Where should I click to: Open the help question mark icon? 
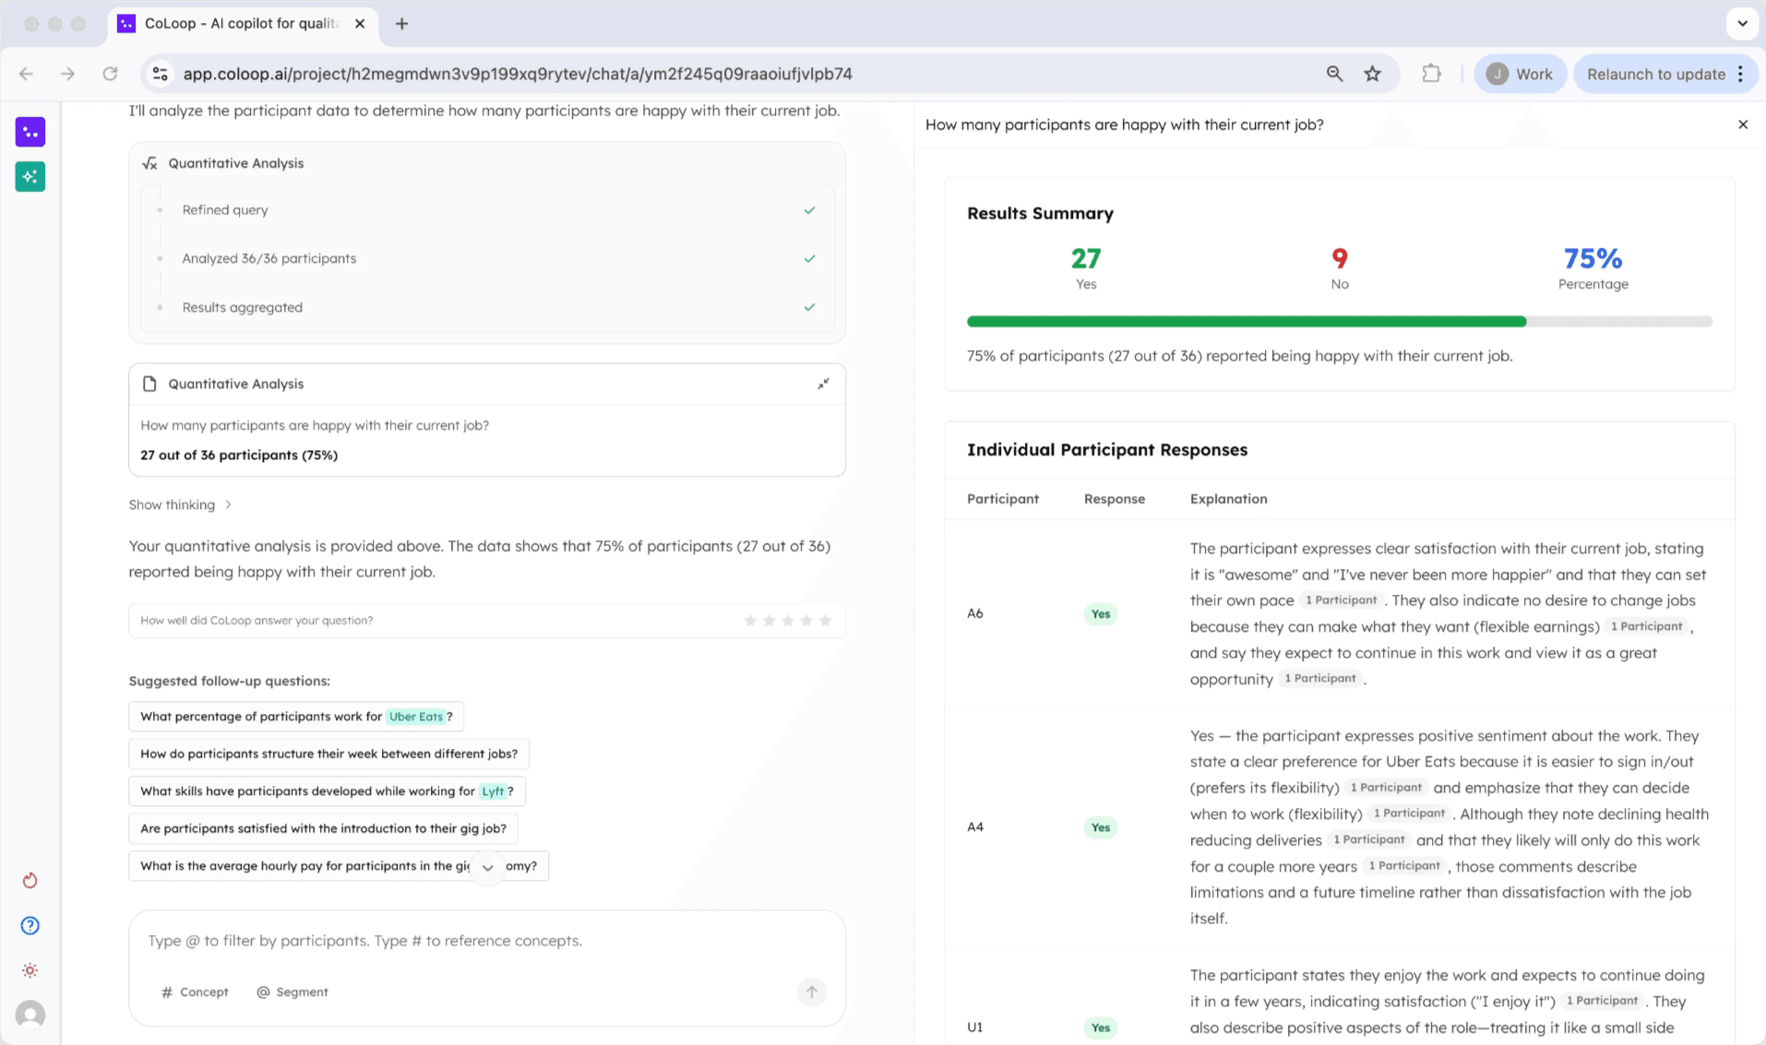pos(30,925)
